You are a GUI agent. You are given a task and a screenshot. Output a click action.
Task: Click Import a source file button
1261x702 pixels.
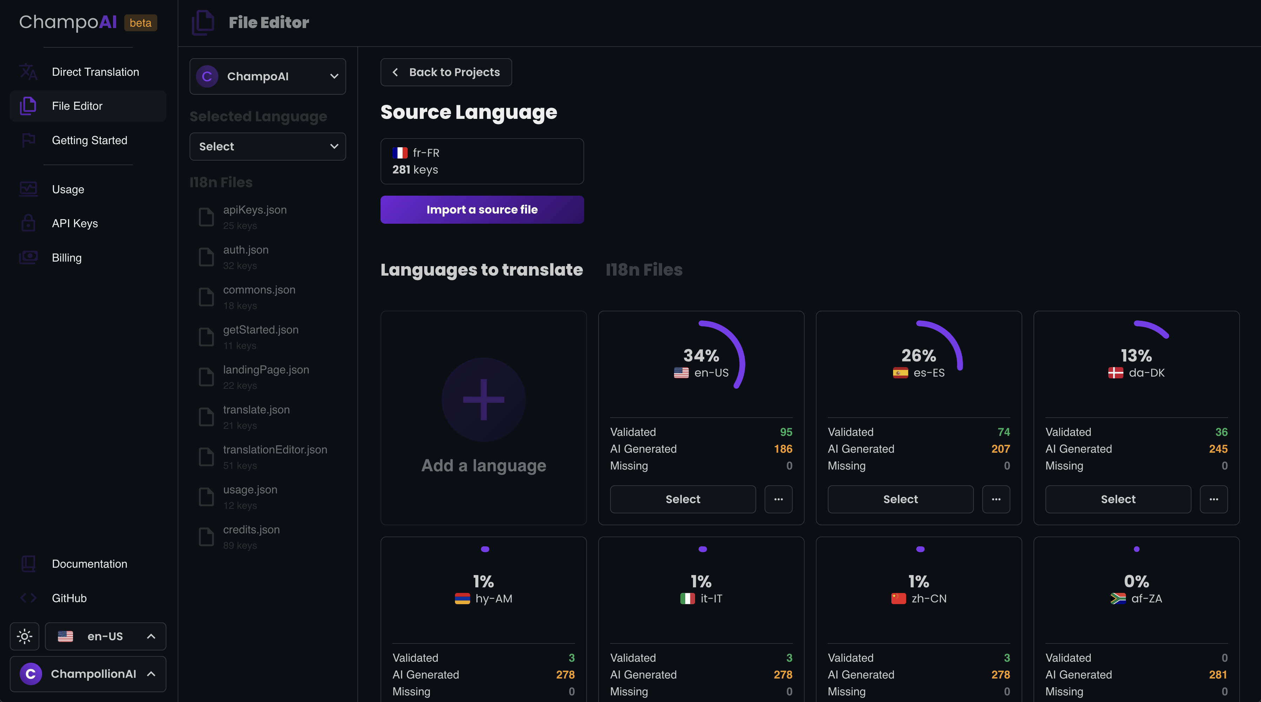coord(482,210)
